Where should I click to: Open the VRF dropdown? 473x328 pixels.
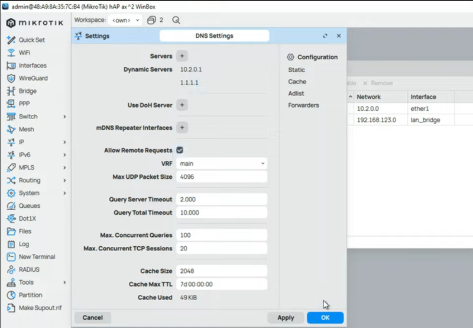222,163
